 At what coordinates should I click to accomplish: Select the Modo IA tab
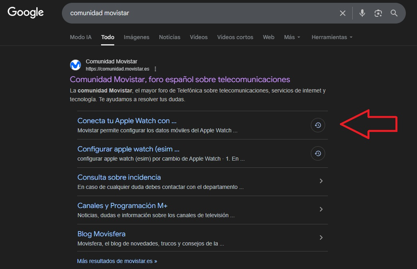81,37
